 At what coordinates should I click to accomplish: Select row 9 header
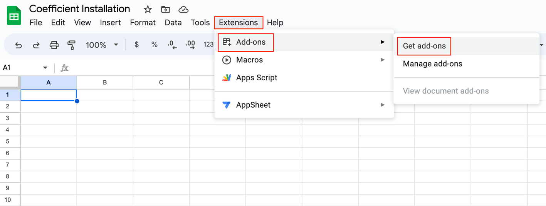tap(10, 188)
